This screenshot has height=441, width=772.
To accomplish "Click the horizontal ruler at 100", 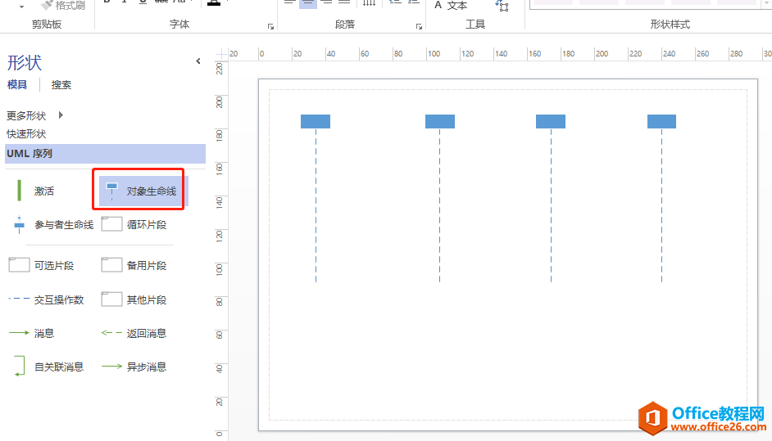I will (x=434, y=53).
